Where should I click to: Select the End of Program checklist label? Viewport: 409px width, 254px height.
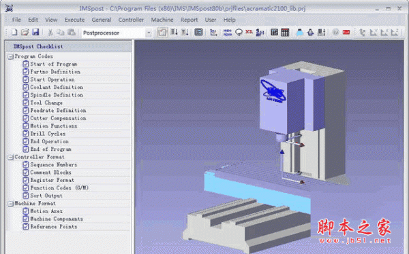click(51, 149)
